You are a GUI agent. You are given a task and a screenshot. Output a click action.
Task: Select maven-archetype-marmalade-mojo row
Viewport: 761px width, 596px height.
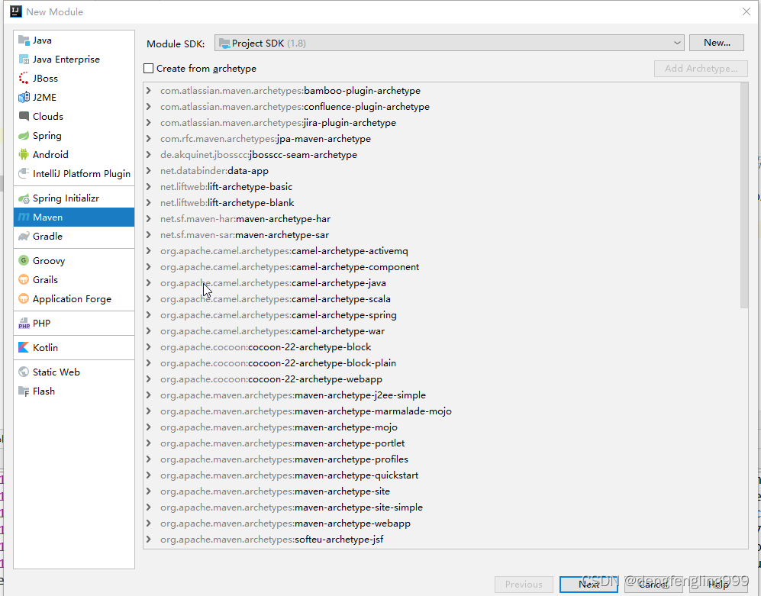pos(442,411)
